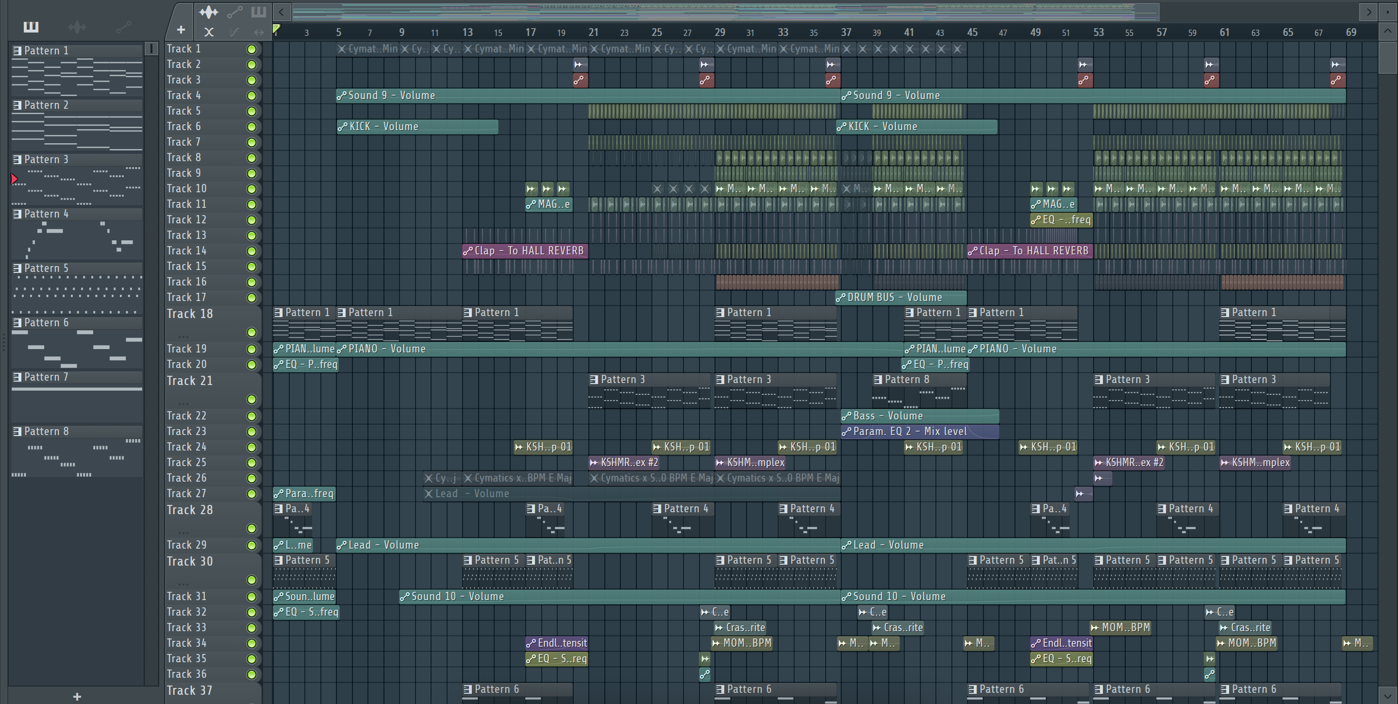This screenshot has height=704, width=1398.
Task: Click the X cross tool icon
Action: point(209,32)
